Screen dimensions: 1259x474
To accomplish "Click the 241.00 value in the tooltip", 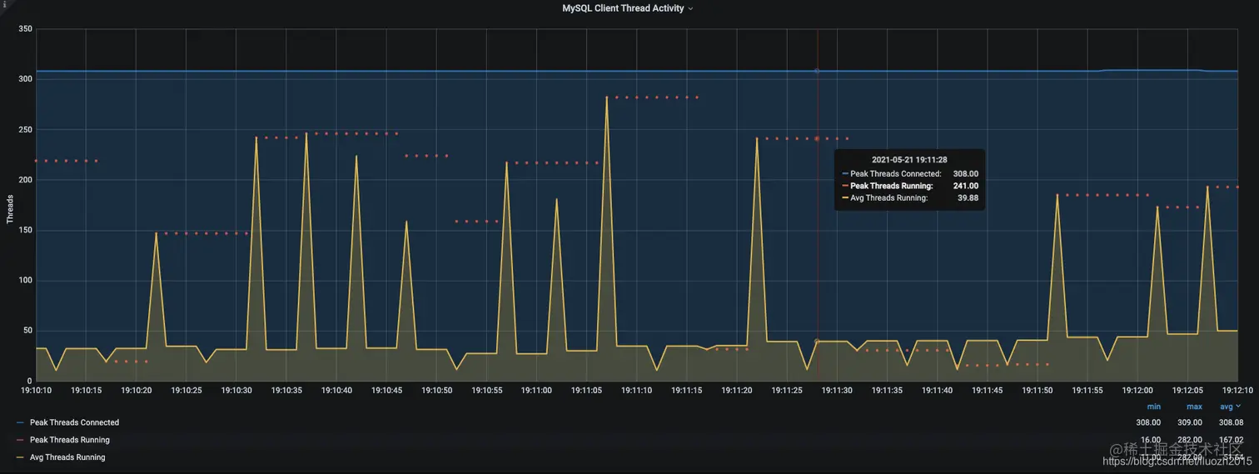I will click(x=965, y=186).
